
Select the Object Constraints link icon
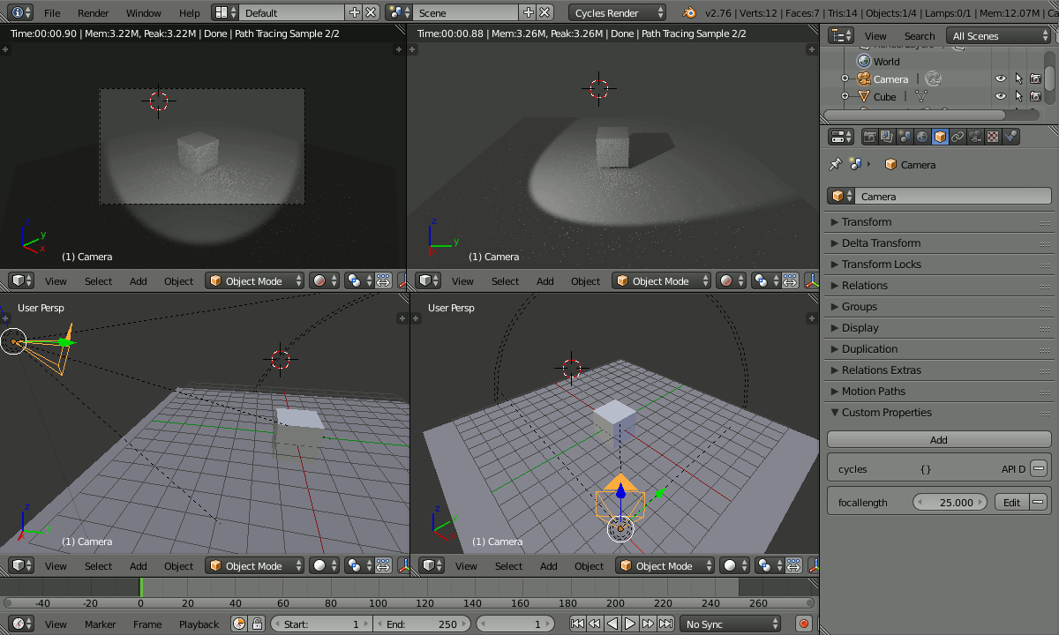pyautogui.click(x=957, y=137)
